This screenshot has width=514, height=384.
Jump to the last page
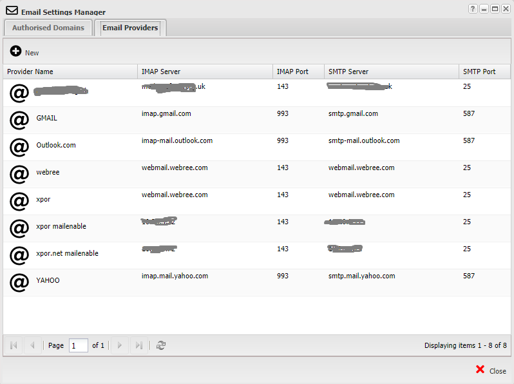tap(139, 345)
